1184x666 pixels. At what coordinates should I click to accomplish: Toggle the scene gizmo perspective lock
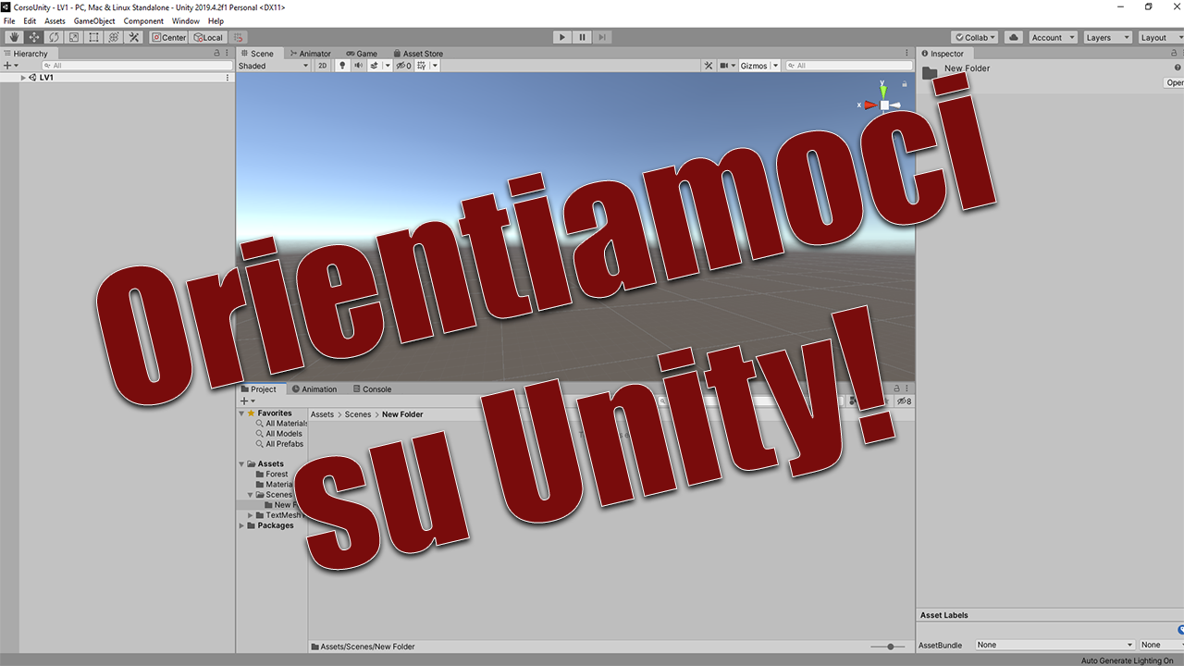(904, 84)
